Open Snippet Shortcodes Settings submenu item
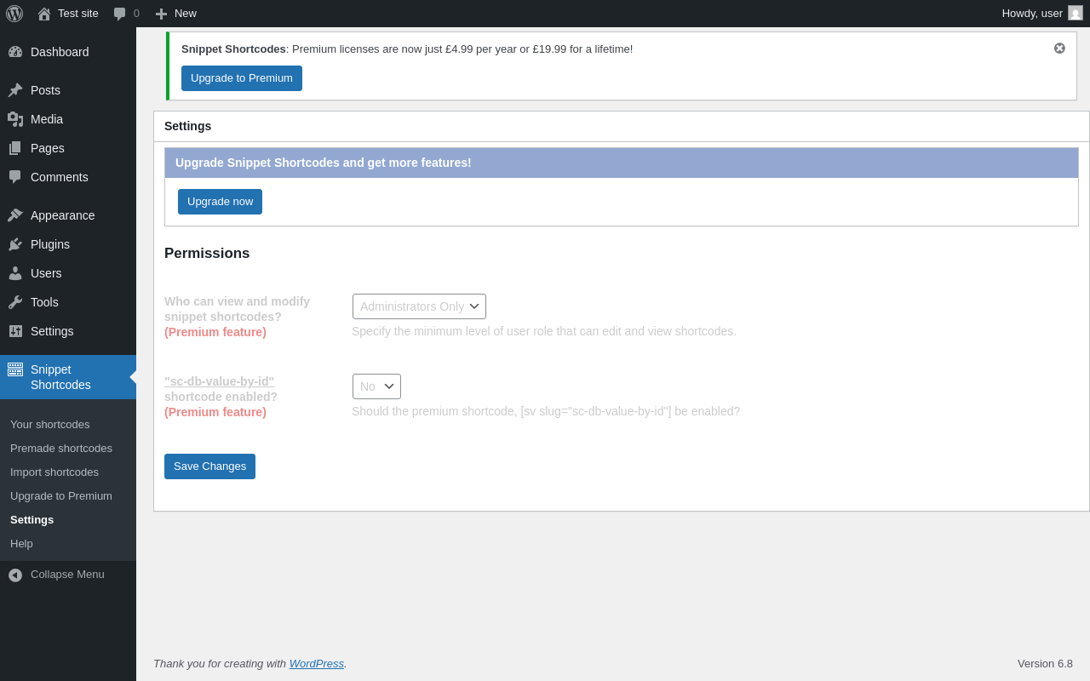This screenshot has width=1090, height=681. [32, 519]
